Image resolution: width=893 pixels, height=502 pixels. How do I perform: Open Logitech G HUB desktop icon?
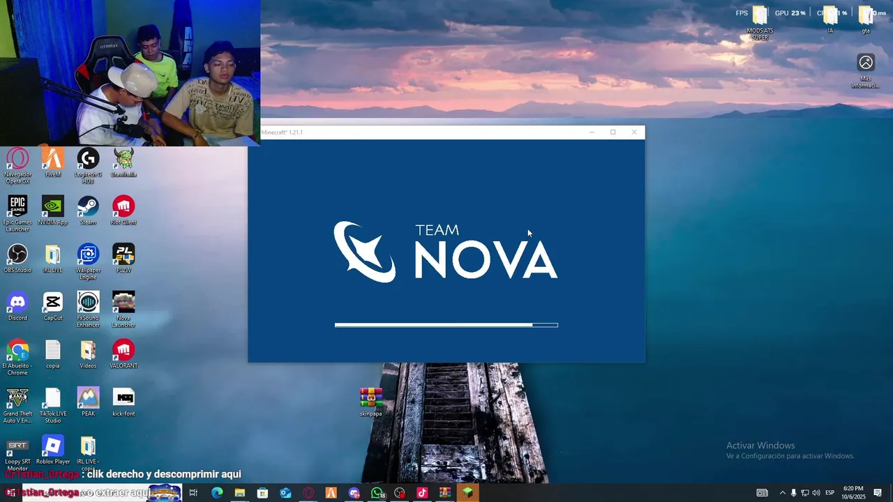[88, 166]
